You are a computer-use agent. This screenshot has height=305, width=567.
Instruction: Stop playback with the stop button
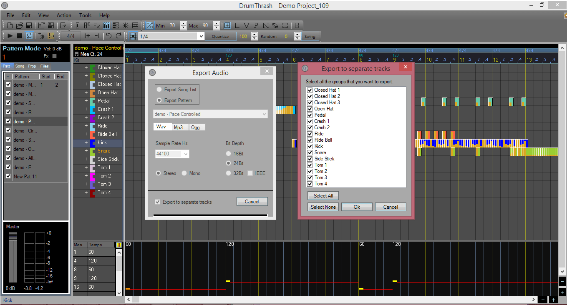click(x=20, y=36)
